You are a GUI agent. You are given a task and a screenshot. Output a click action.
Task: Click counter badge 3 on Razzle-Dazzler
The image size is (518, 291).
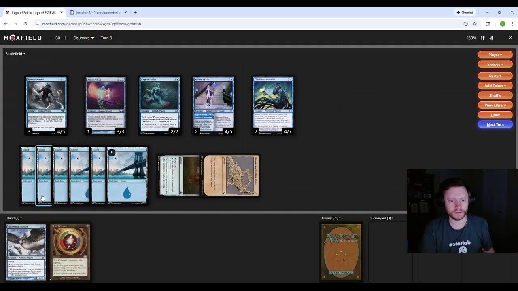29,131
